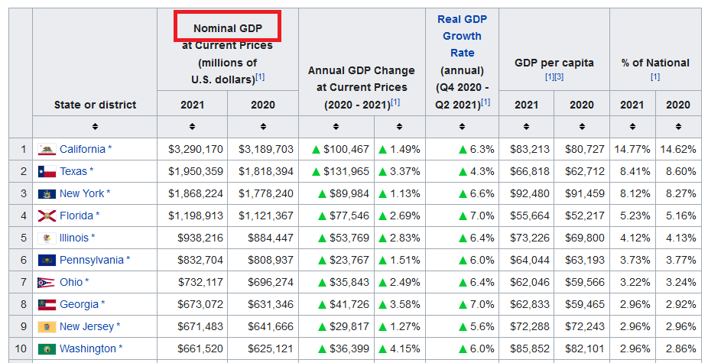Sort by Real GDP Growth Rate arrows

[x=462, y=126]
